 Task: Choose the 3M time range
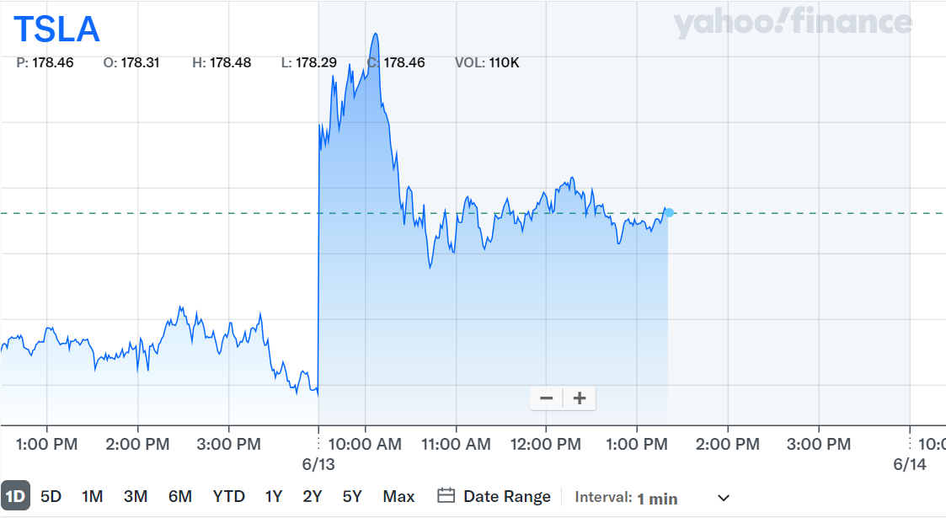pyautogui.click(x=136, y=496)
